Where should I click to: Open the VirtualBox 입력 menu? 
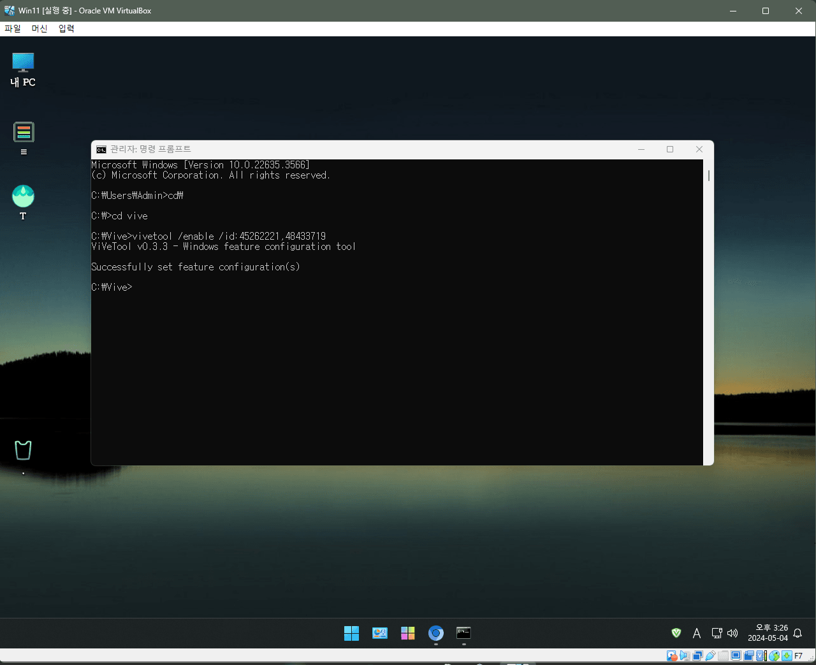(66, 29)
